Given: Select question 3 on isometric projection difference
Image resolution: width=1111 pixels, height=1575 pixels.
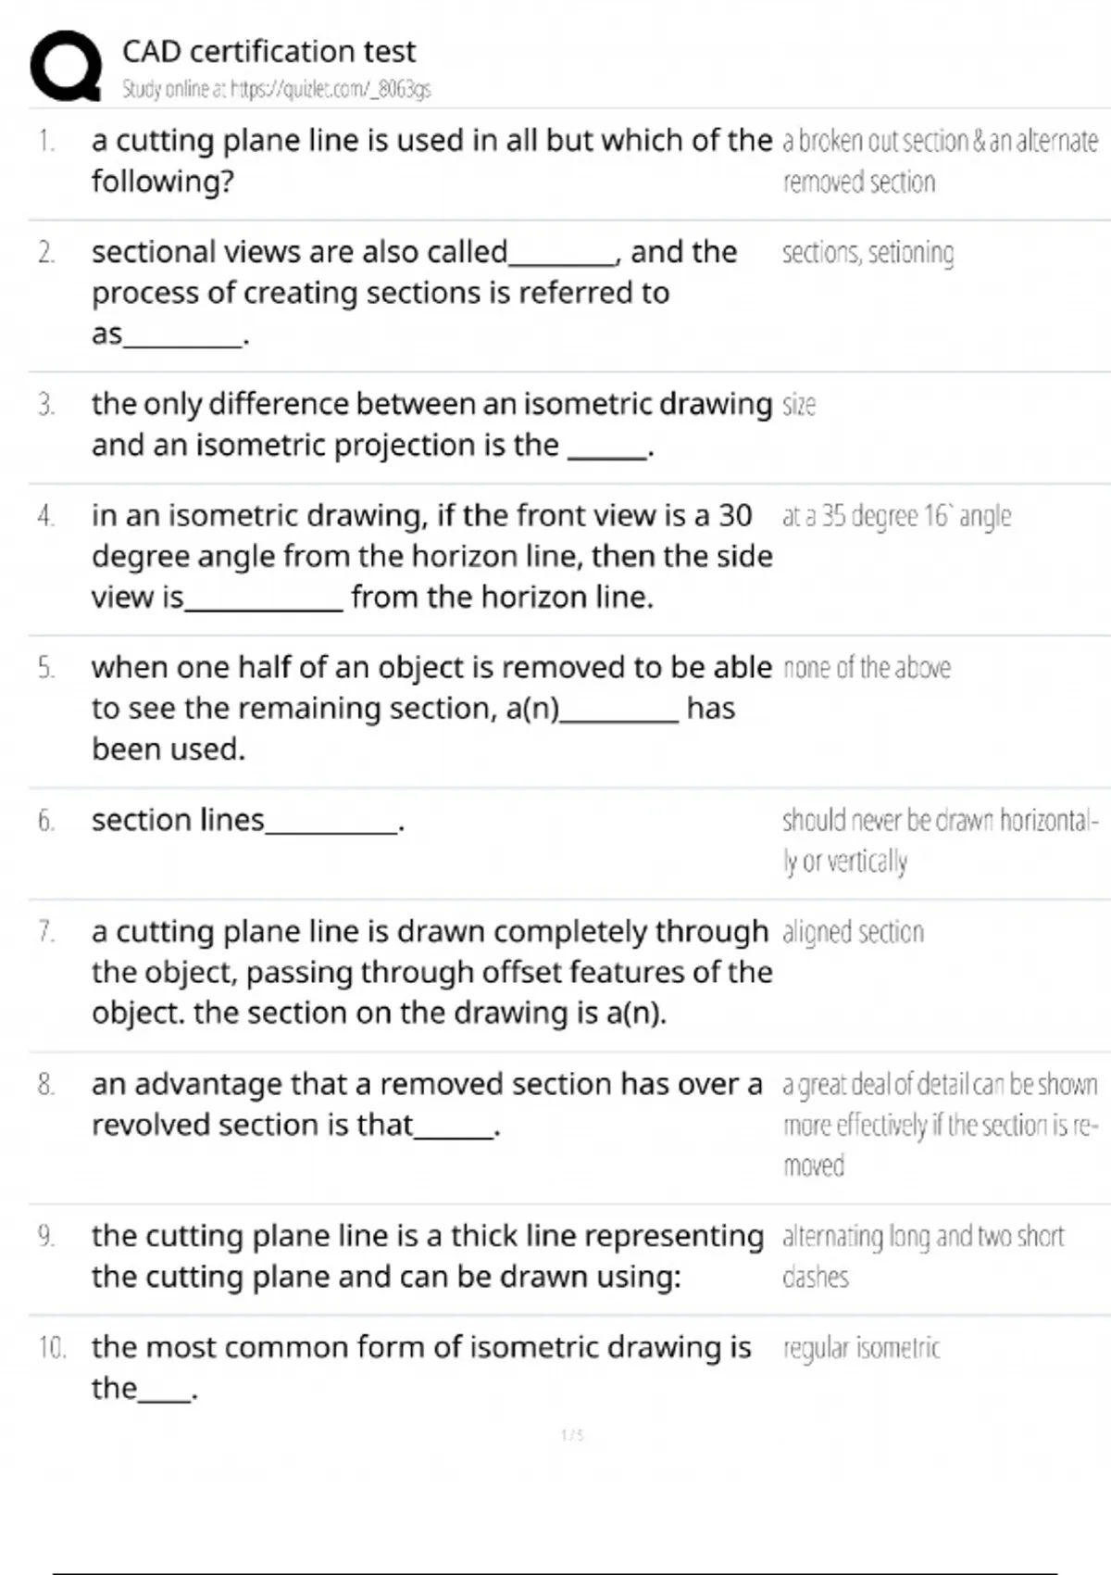Looking at the screenshot, I should tap(431, 424).
